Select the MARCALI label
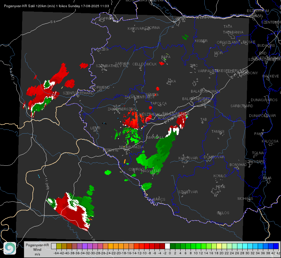The width and height of the screenshot is (281, 258). pos(155,138)
